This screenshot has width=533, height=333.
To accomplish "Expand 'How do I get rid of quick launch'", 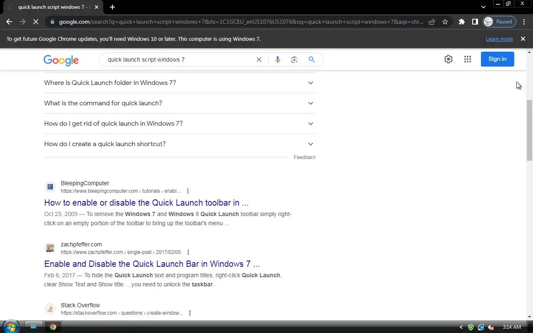I will [x=179, y=124].
